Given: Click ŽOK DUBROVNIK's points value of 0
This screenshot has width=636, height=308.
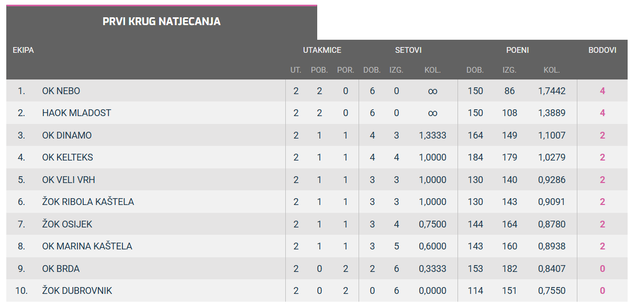Looking at the screenshot, I should tap(602, 291).
